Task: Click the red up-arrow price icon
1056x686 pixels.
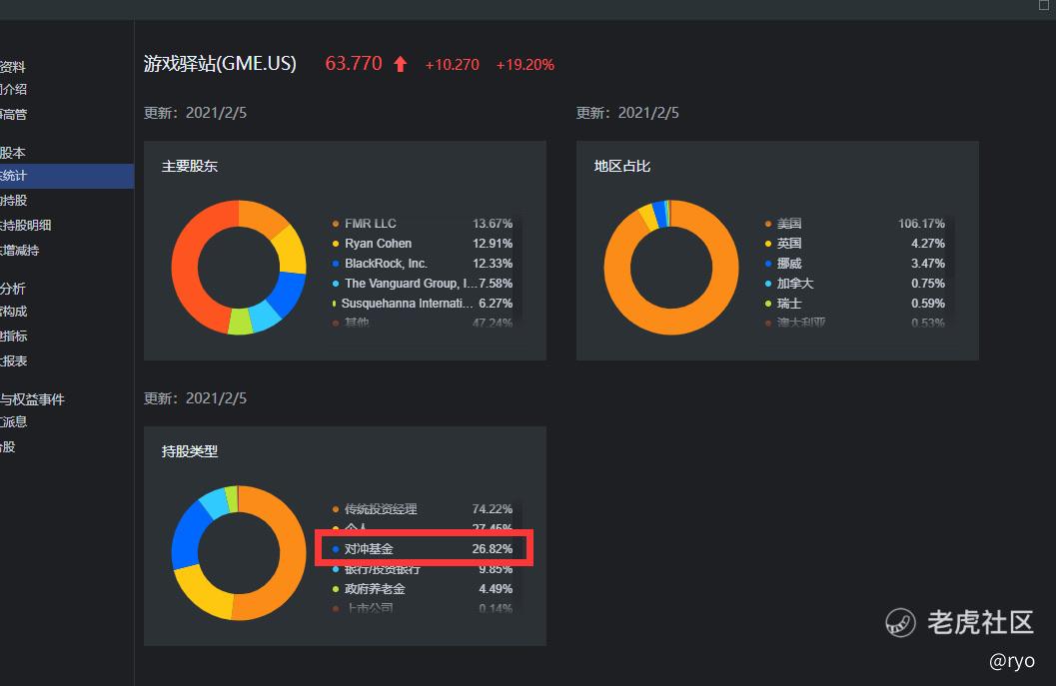Action: click(401, 64)
